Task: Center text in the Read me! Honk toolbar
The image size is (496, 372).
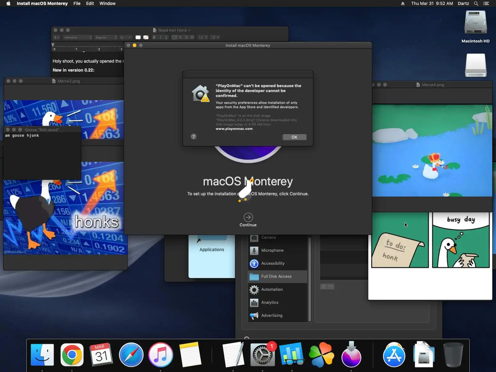Action: pyautogui.click(x=180, y=38)
